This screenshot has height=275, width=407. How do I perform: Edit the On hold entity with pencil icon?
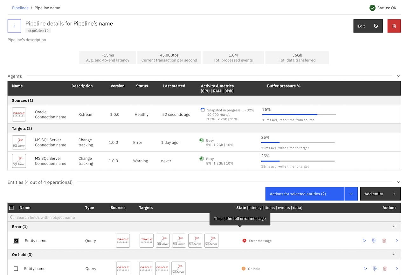tap(375, 269)
